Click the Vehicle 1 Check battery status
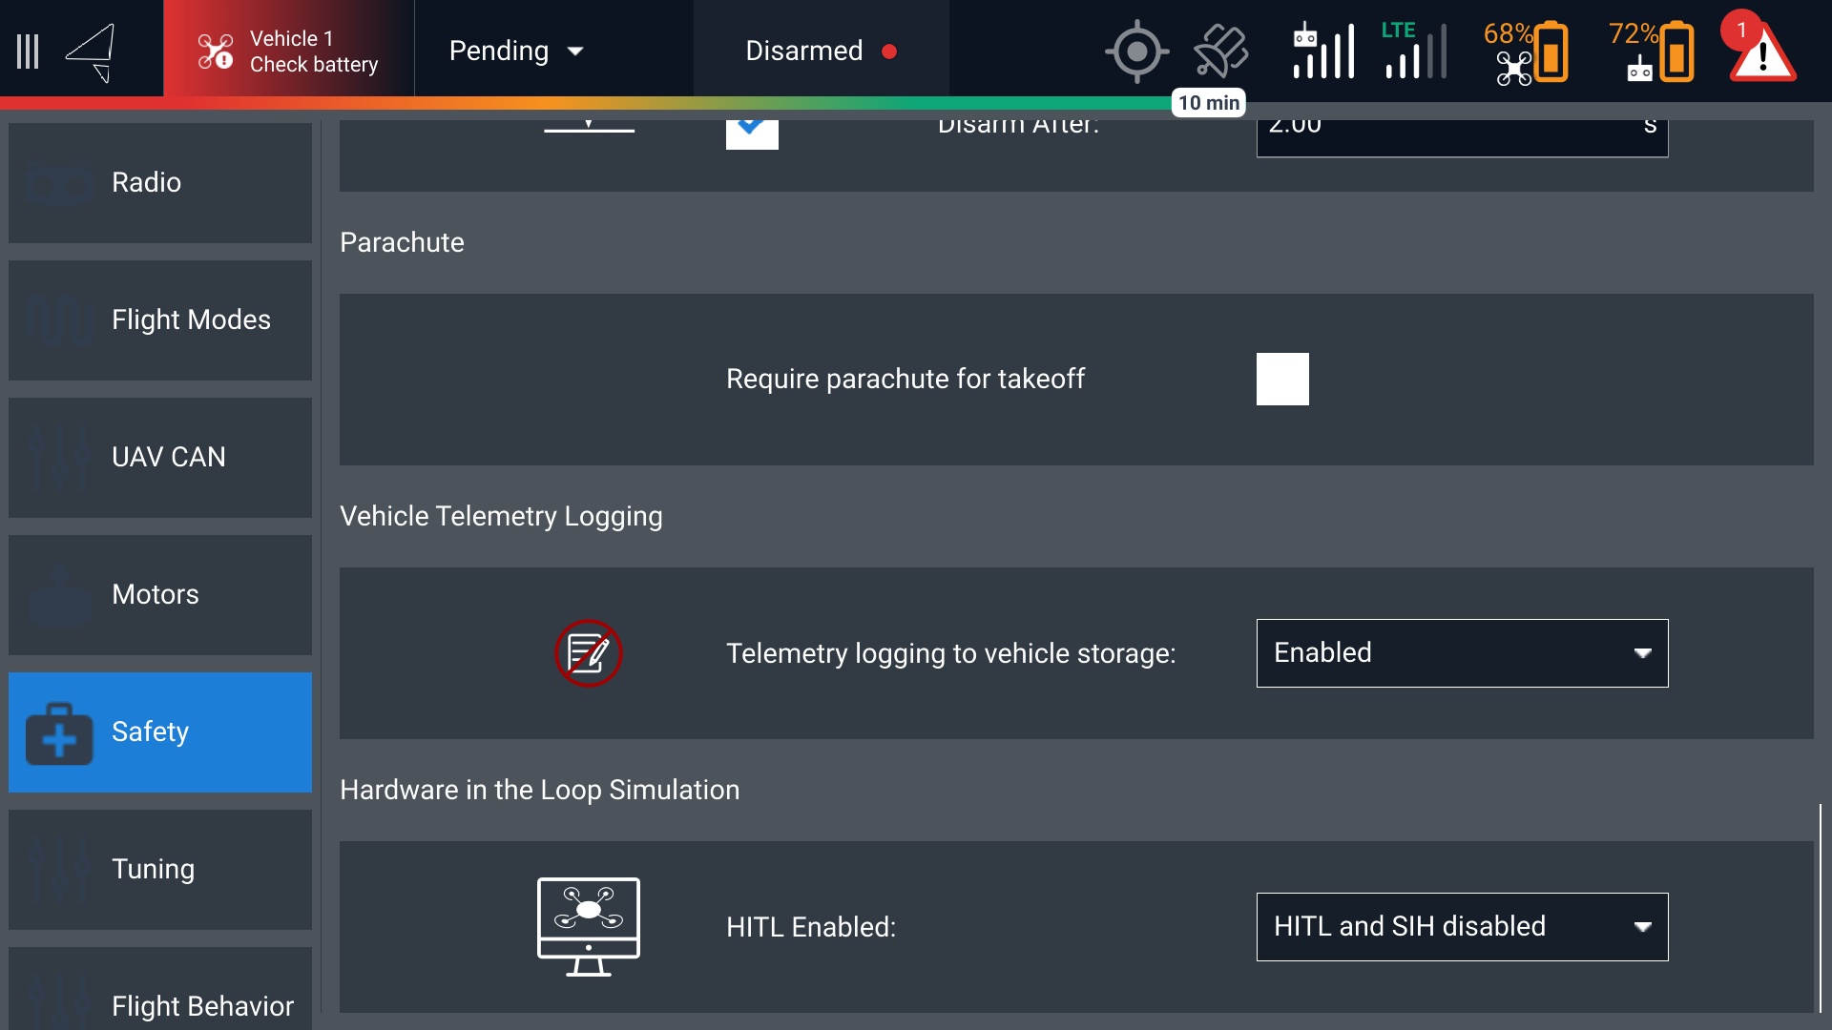1832x1030 pixels. tap(288, 51)
